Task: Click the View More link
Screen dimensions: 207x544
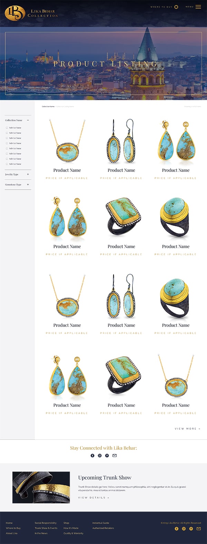Action: pyautogui.click(x=188, y=429)
